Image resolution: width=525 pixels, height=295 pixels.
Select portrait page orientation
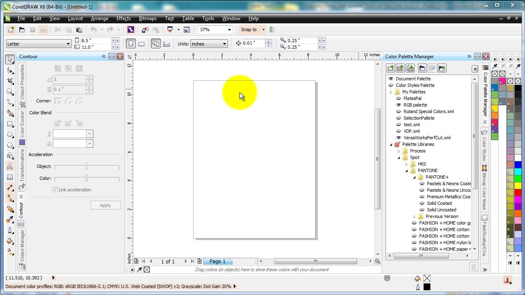pyautogui.click(x=131, y=43)
